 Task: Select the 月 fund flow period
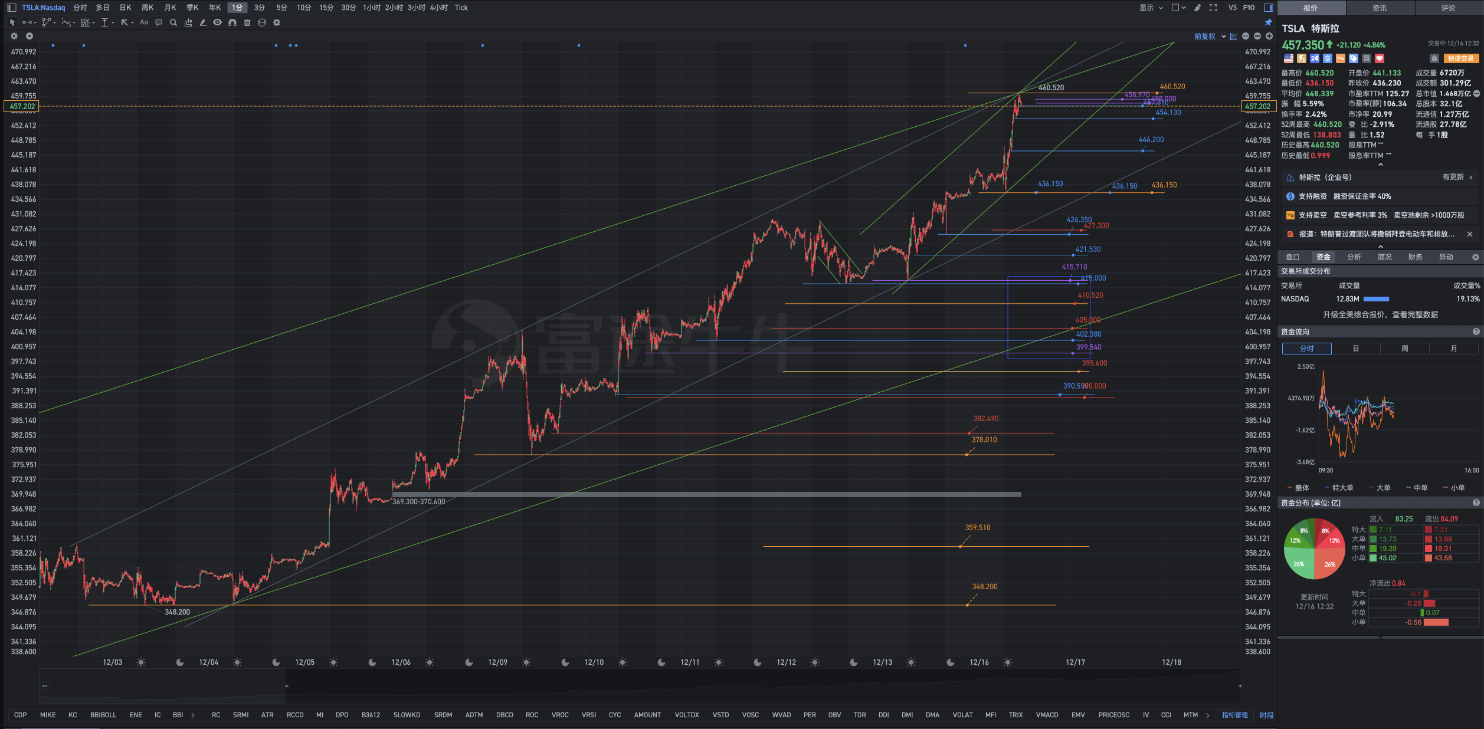click(1454, 349)
